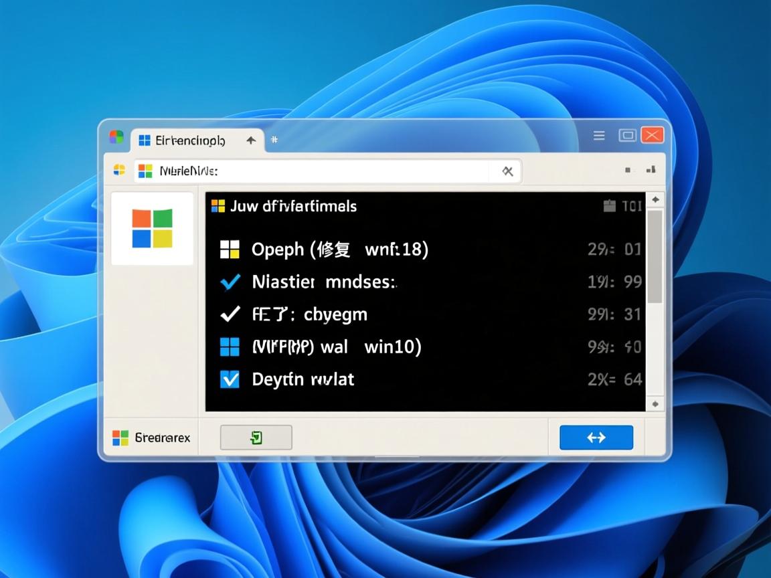Toggle the Niastier mndses checkmark
The height and width of the screenshot is (578, 771).
(x=230, y=282)
